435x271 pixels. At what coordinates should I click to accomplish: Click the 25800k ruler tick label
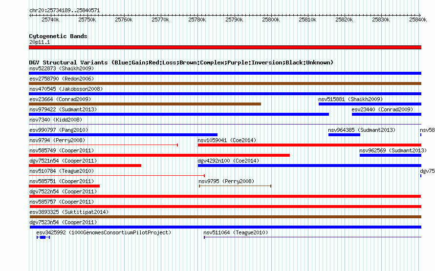pos(271,20)
